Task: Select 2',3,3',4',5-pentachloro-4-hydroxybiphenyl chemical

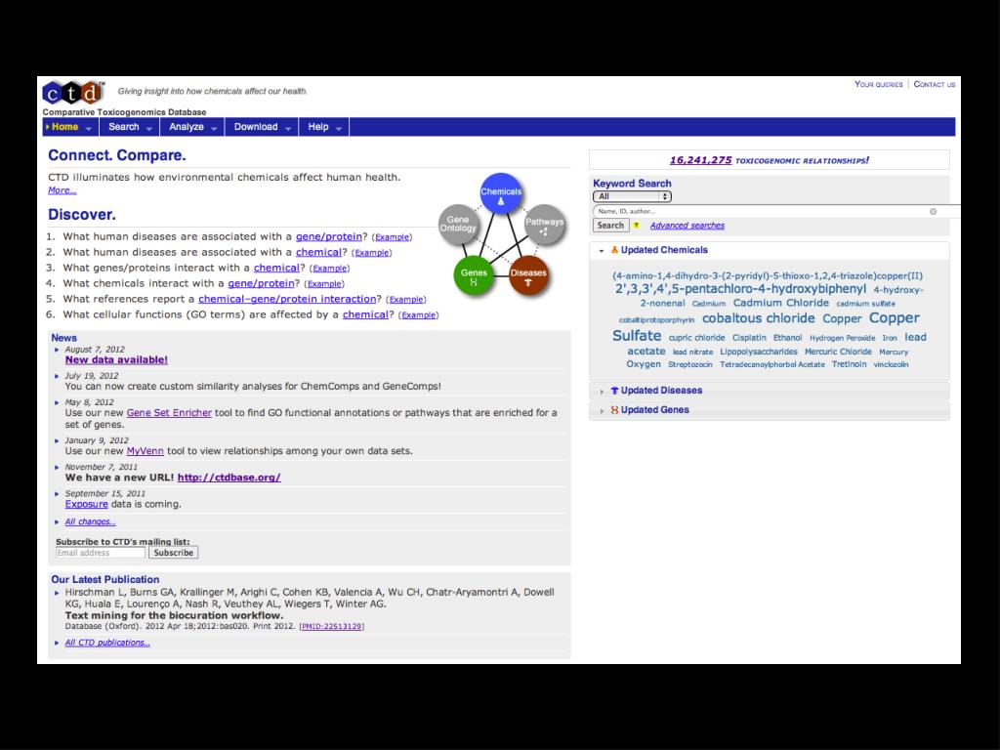Action: pyautogui.click(x=740, y=289)
